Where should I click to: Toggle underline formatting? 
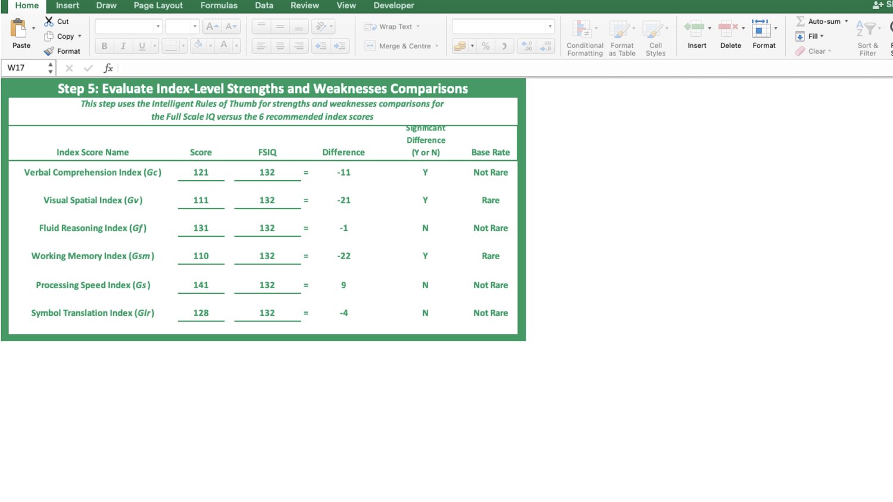pyautogui.click(x=142, y=46)
